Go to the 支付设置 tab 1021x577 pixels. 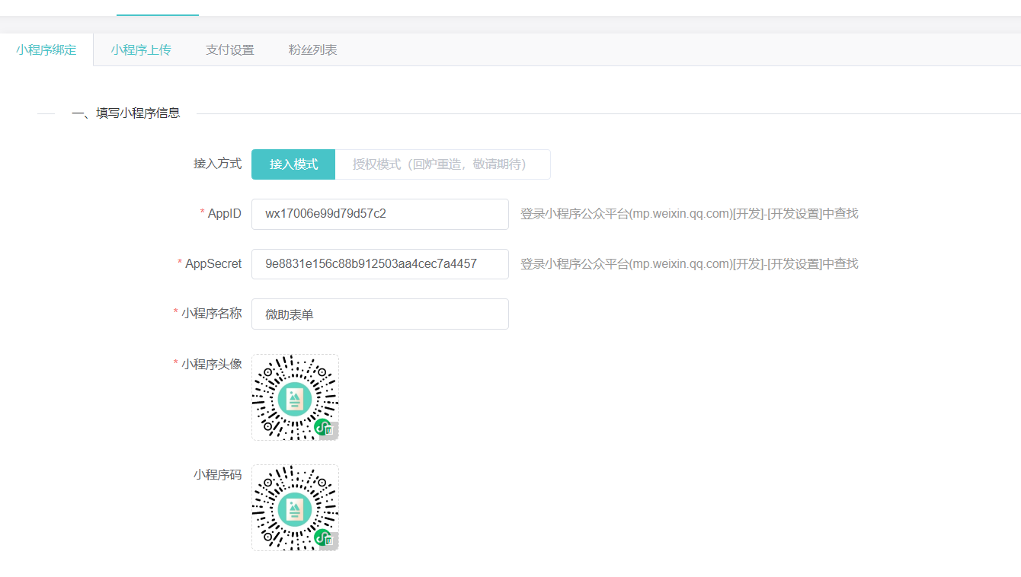point(230,50)
